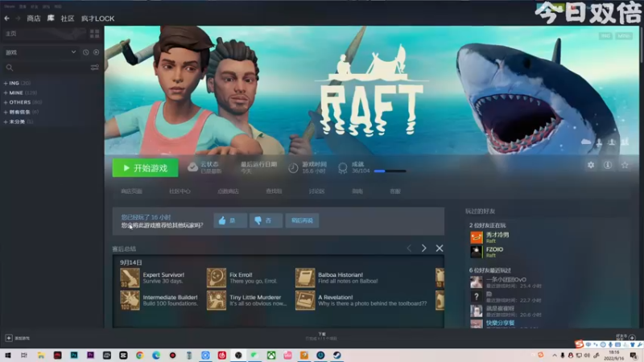Close the post-game summary panel
The width and height of the screenshot is (644, 362).
(439, 249)
